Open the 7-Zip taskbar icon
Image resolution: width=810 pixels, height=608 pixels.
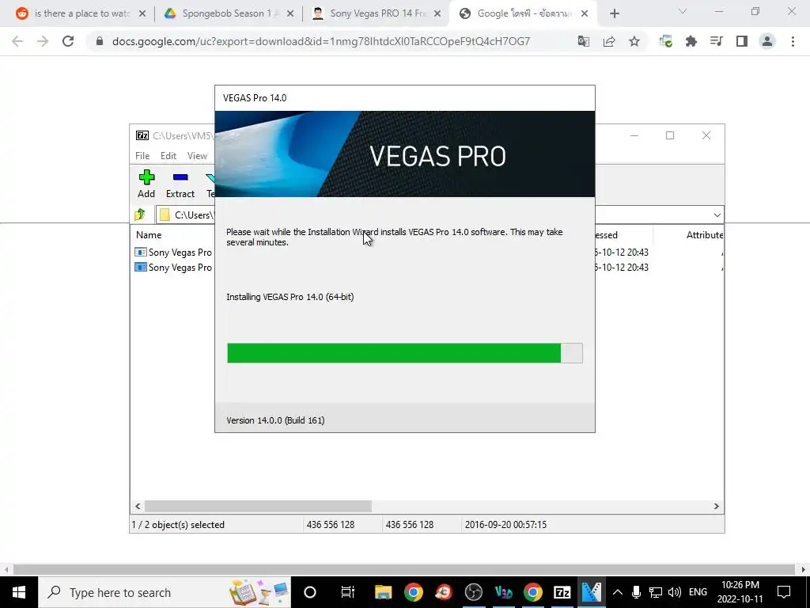pyautogui.click(x=562, y=592)
